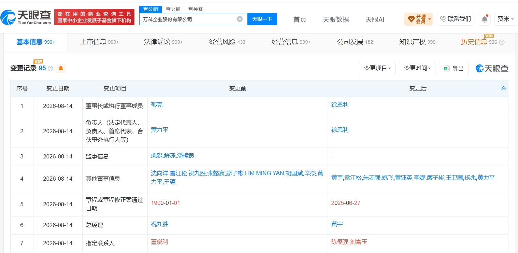Click the 陈盛强 刘富玉 contact names cell
518x253 pixels.
point(349,242)
